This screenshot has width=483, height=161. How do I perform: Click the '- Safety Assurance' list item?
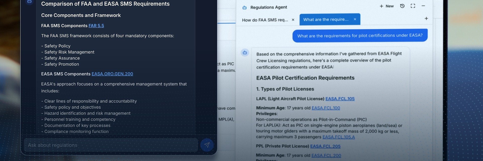click(61, 58)
